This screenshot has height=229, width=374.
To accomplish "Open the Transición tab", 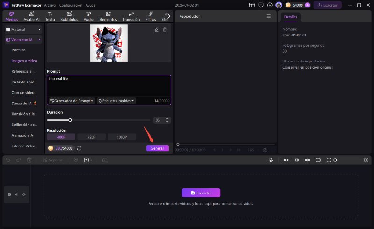I will [131, 16].
